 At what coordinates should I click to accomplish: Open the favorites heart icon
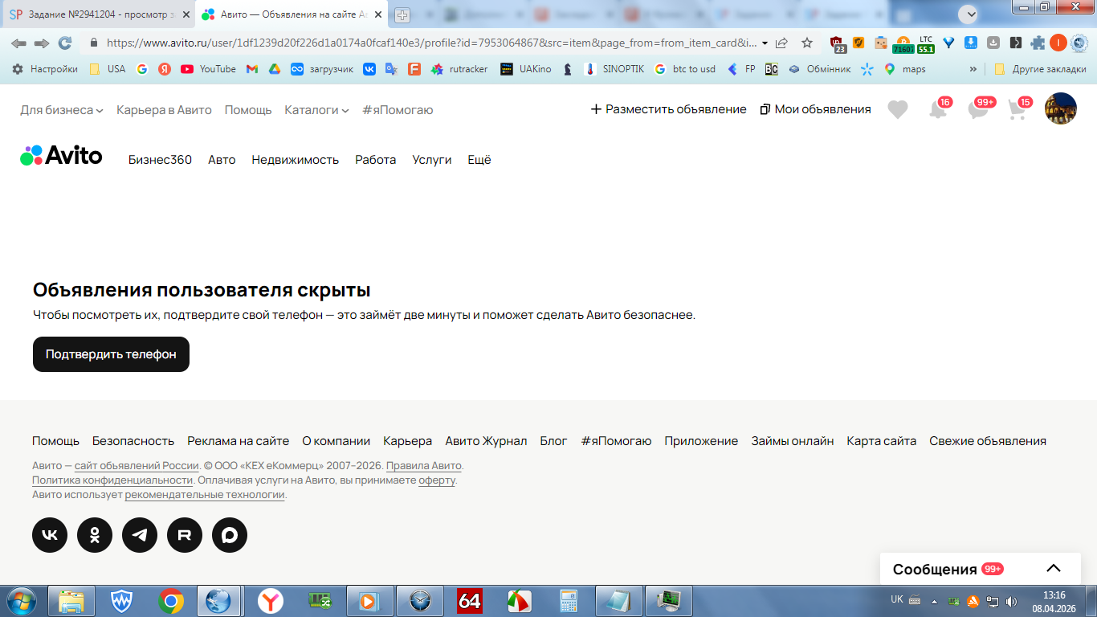[x=898, y=110]
